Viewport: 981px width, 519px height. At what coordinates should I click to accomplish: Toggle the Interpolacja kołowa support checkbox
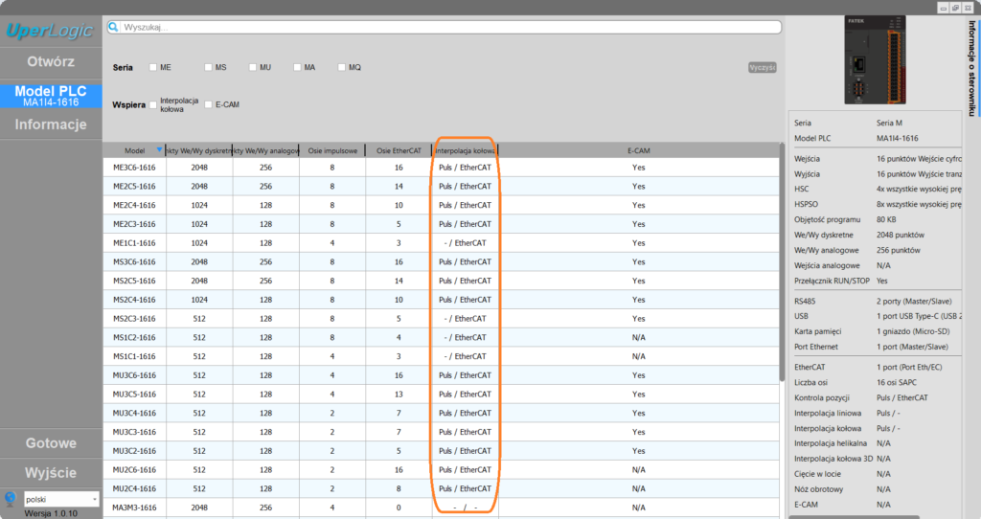tap(152, 105)
